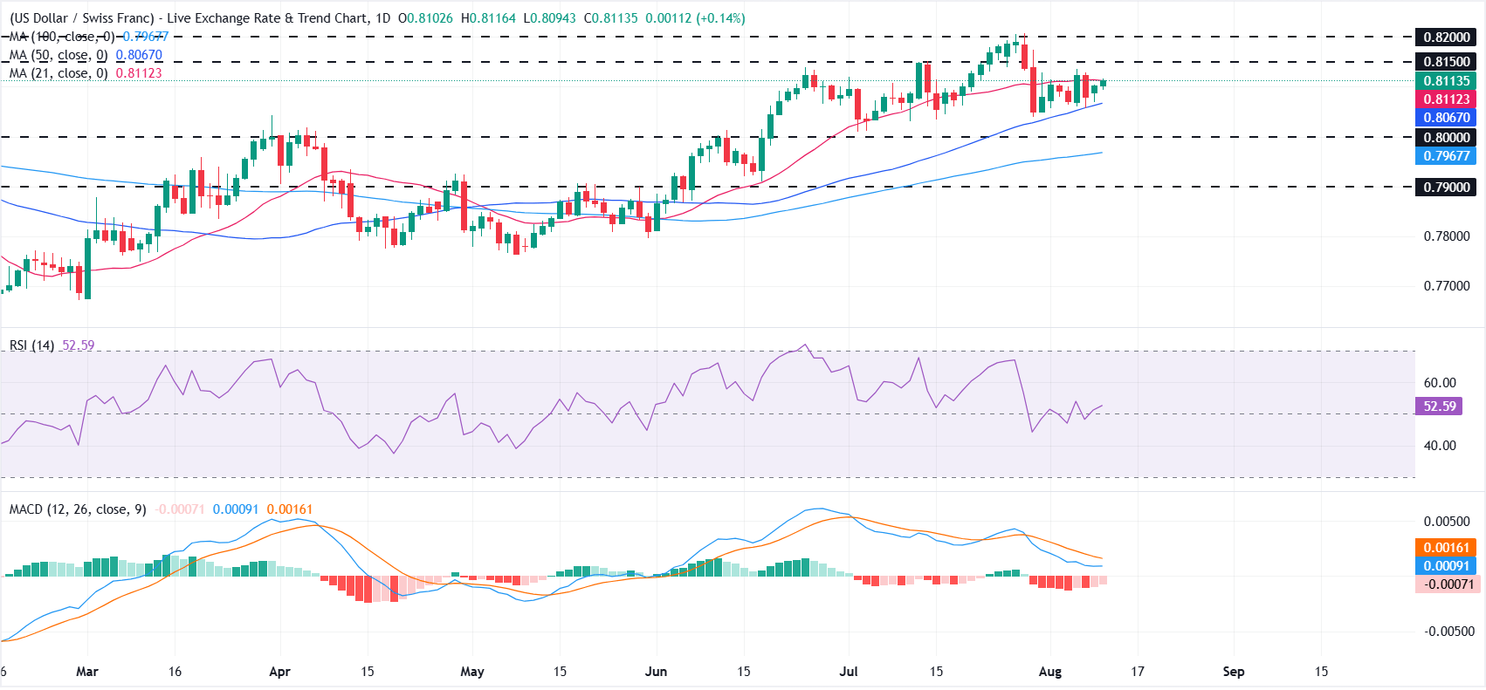Image resolution: width=1486 pixels, height=690 pixels.
Task: Click the MA (50, close, 0) legend label
Action: 58,55
